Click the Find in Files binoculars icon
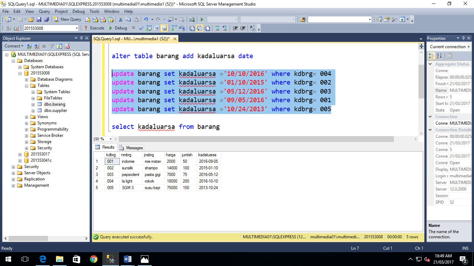The height and width of the screenshot is (266, 474). pos(303,19)
